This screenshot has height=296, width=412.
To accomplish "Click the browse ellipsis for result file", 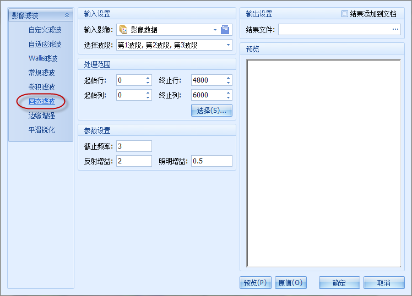I will point(395,30).
